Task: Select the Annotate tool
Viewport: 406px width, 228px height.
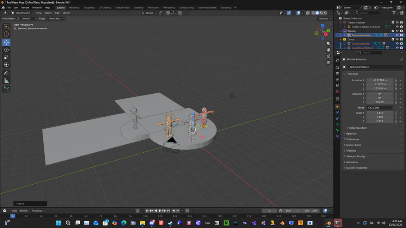Action: point(6,73)
